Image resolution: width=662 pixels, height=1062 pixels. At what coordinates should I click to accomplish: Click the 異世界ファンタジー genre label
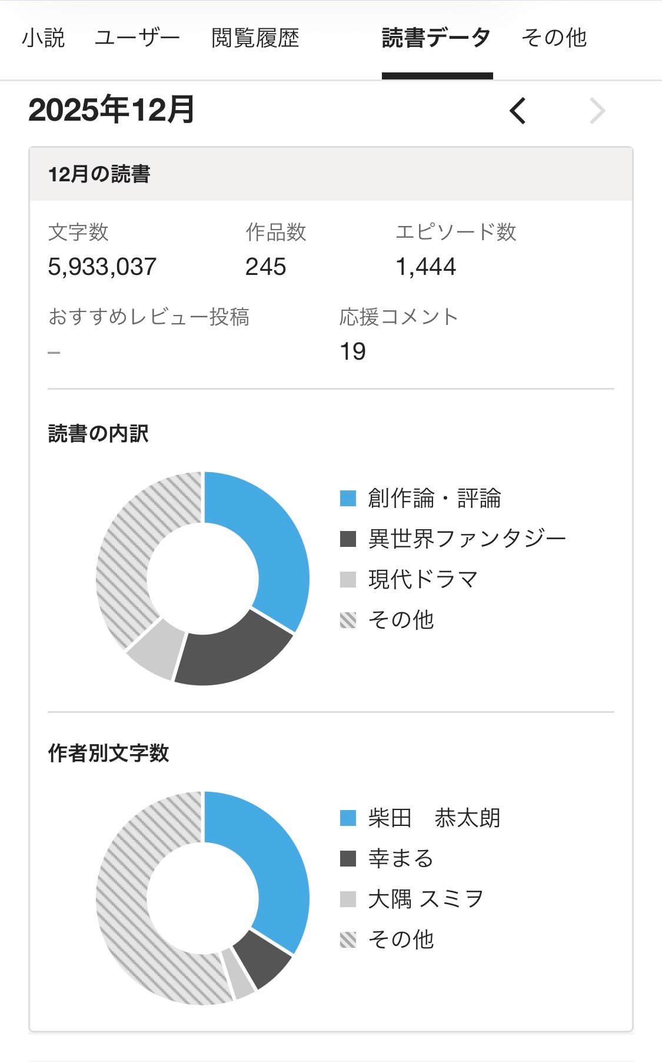pyautogui.click(x=467, y=539)
